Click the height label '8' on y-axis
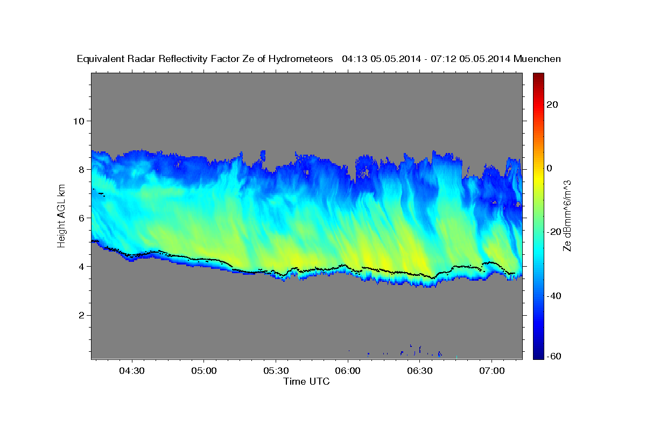Screen dimensions: 646x431 [x=81, y=169]
